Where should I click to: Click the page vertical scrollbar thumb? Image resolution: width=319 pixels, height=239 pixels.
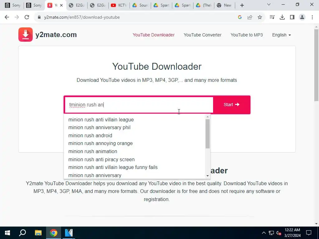(x=316, y=65)
